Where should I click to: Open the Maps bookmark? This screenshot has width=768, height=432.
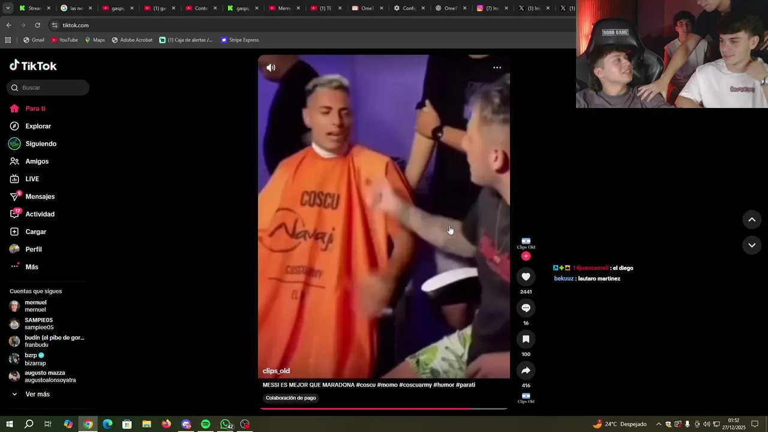(95, 40)
